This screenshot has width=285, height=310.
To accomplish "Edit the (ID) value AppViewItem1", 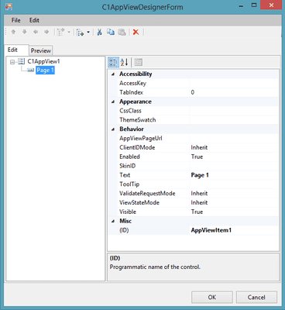I will coord(234,230).
